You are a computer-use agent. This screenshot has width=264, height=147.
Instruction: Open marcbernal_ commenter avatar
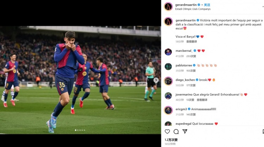(168, 52)
